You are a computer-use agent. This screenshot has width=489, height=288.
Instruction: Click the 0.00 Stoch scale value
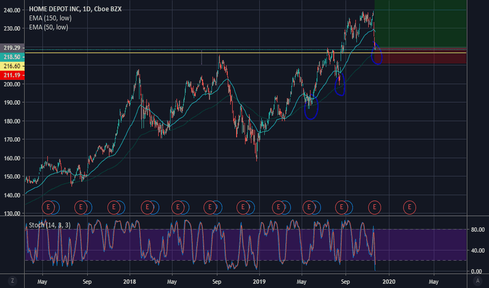(x=476, y=271)
